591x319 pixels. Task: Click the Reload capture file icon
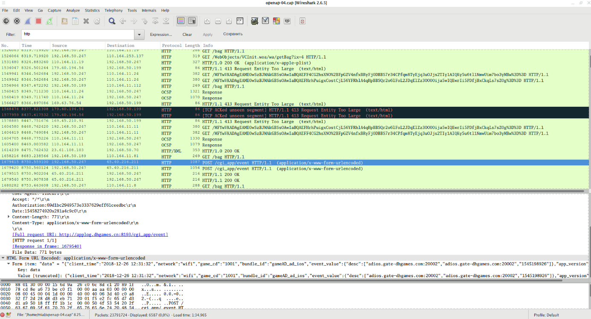point(97,21)
